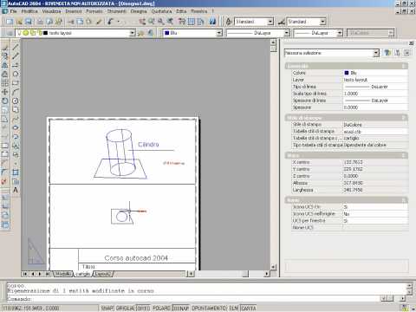The image size is (416, 312).
Task: Toggle SNAP mode in the status bar
Action: coord(107,309)
